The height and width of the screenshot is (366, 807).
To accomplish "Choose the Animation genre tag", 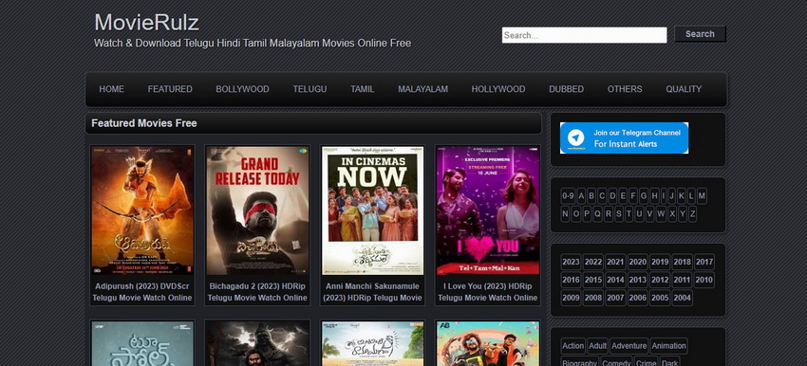I will pyautogui.click(x=668, y=346).
